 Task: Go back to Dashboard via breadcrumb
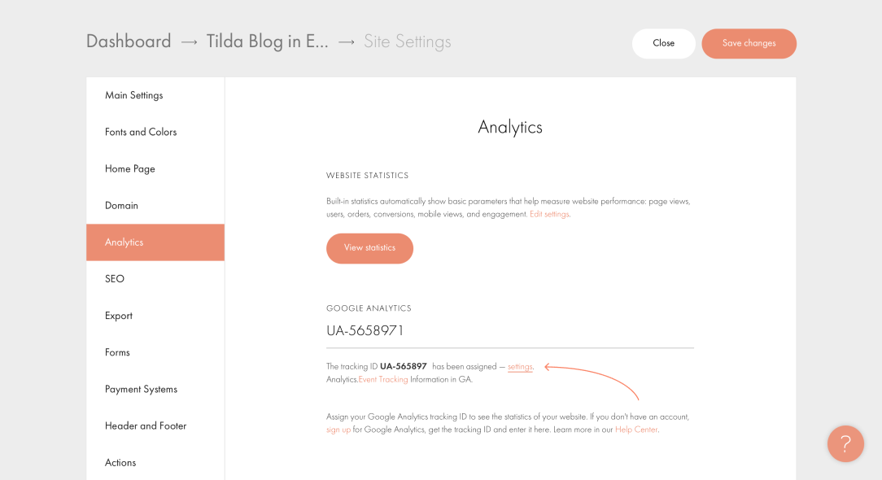[129, 41]
